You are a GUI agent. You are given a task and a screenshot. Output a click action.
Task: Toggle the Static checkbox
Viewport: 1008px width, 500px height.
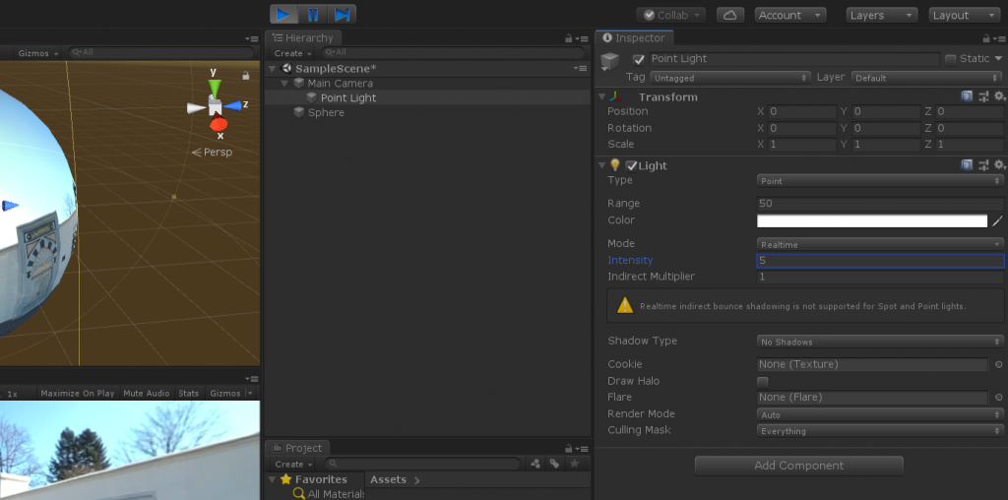coord(950,59)
